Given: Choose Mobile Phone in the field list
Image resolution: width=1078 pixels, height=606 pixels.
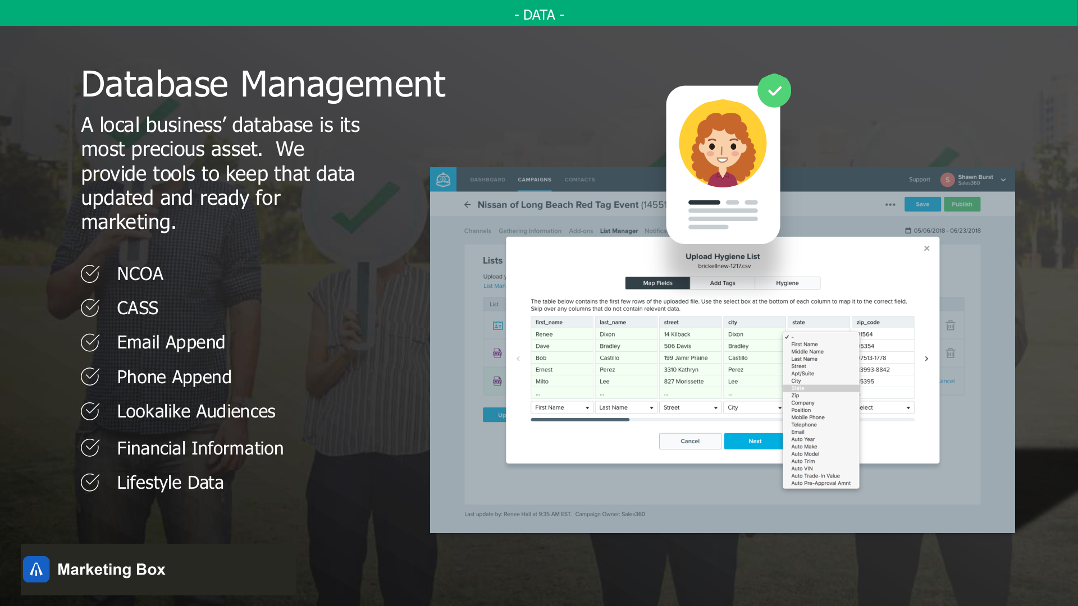Looking at the screenshot, I should (x=807, y=417).
